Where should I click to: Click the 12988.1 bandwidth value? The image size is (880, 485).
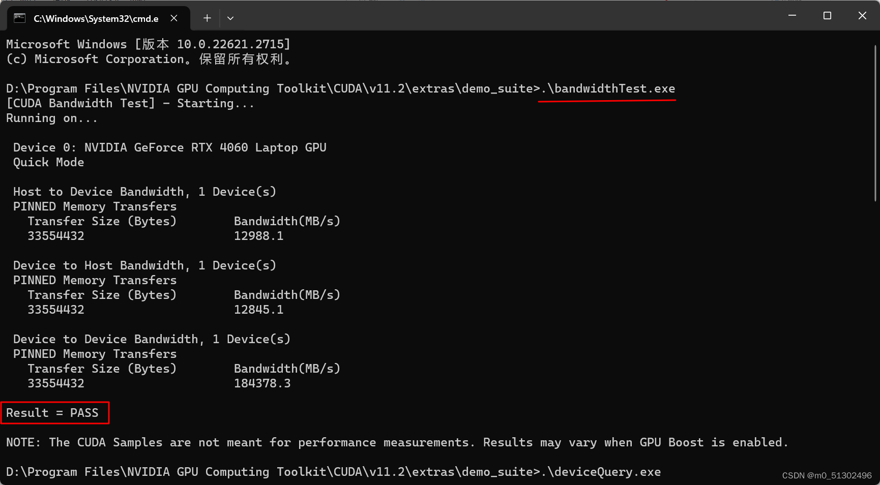pyautogui.click(x=258, y=235)
